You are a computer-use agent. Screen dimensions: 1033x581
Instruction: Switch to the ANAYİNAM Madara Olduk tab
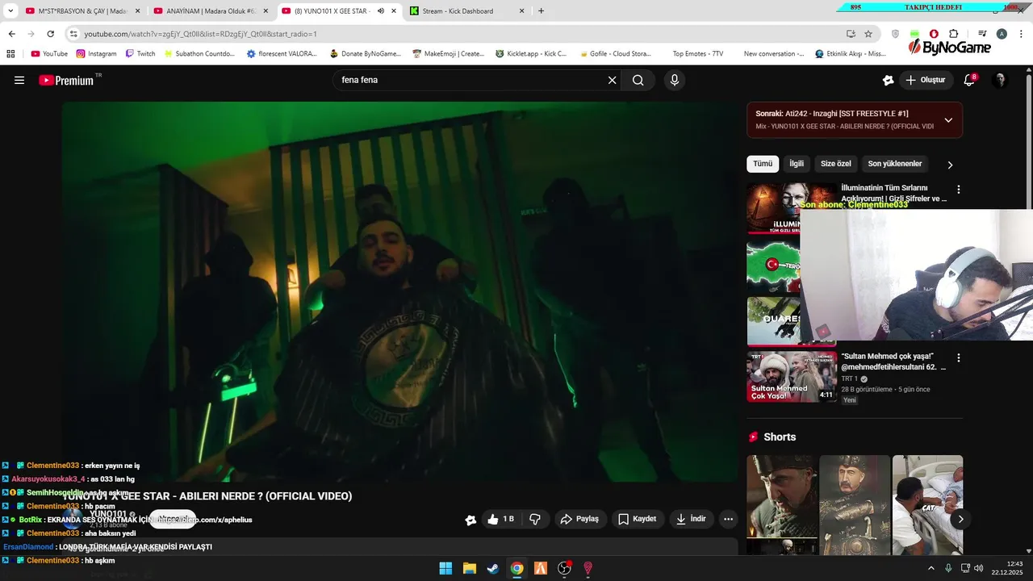(x=211, y=11)
